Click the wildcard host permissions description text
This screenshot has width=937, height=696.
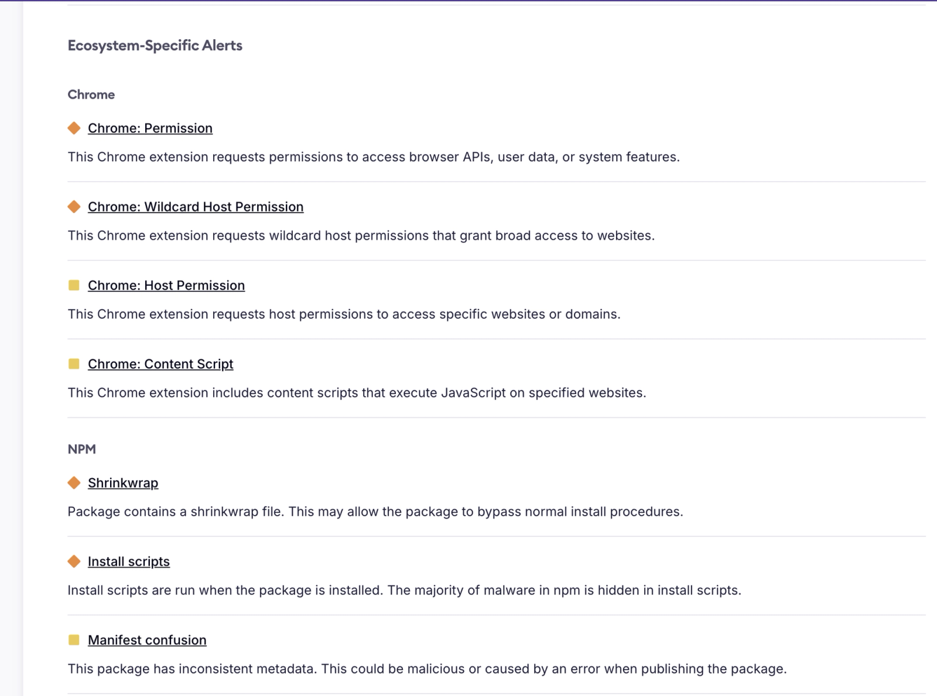click(x=361, y=235)
